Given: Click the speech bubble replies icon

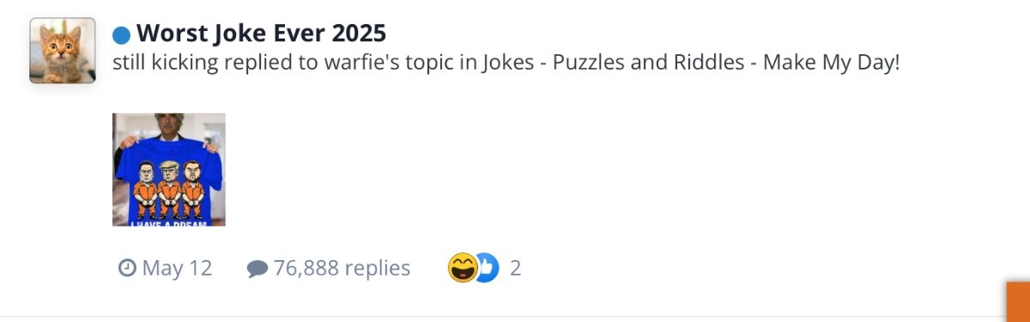Looking at the screenshot, I should click(x=257, y=270).
